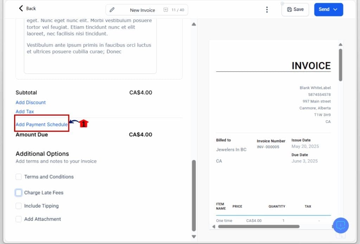The width and height of the screenshot is (360, 244).
Task: Click the T1W 3H9 postal code
Action: tap(322, 115)
